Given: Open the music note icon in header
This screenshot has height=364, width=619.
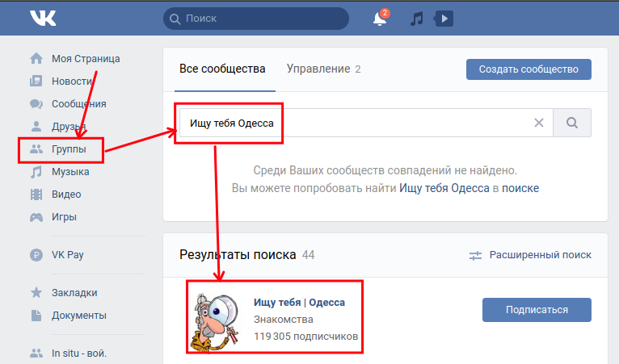Looking at the screenshot, I should [416, 18].
